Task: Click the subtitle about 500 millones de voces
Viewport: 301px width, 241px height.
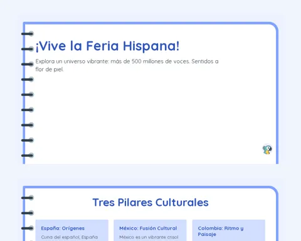Action: click(127, 65)
